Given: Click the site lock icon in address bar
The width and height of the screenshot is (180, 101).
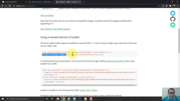Looking at the screenshot, I should tap(14, 6).
